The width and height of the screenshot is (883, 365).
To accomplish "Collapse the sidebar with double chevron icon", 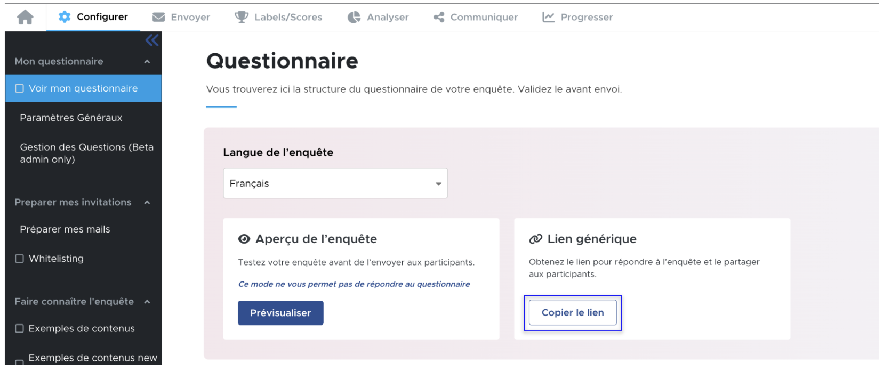I will pyautogui.click(x=152, y=40).
